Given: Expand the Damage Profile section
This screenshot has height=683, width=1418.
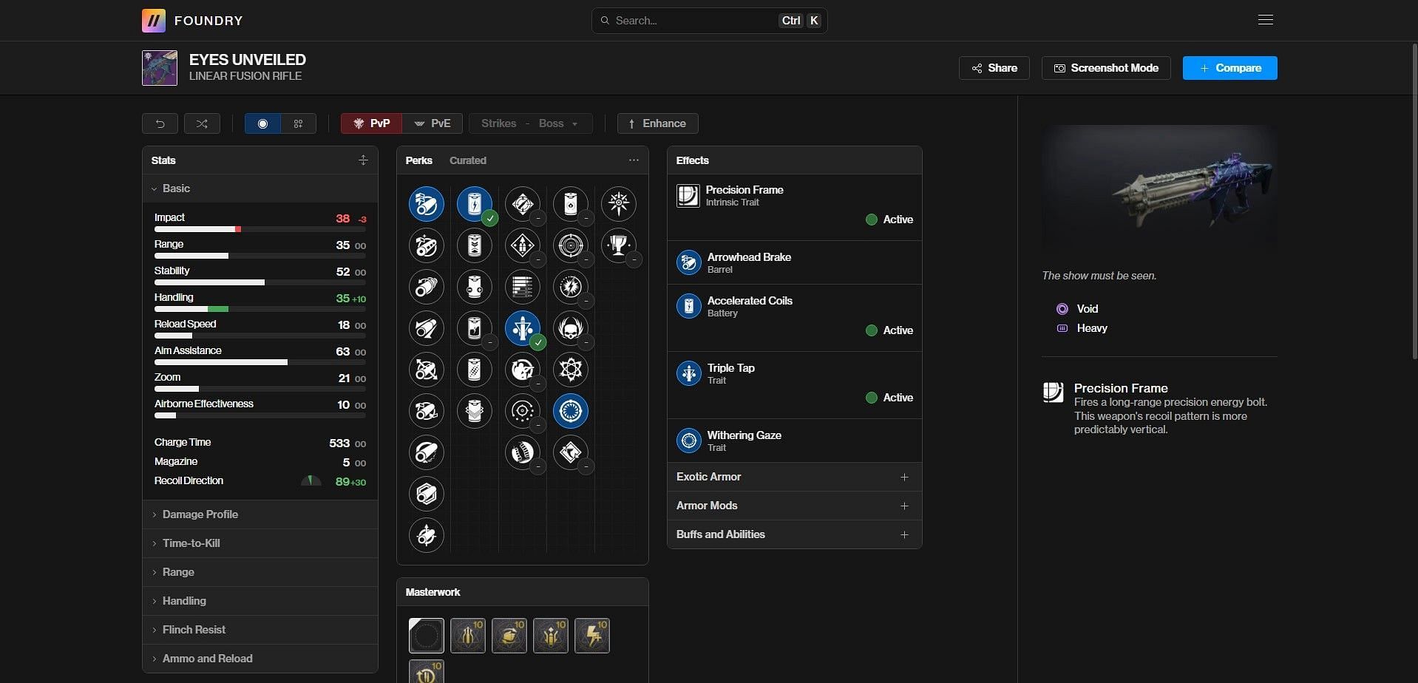Looking at the screenshot, I should [x=259, y=514].
